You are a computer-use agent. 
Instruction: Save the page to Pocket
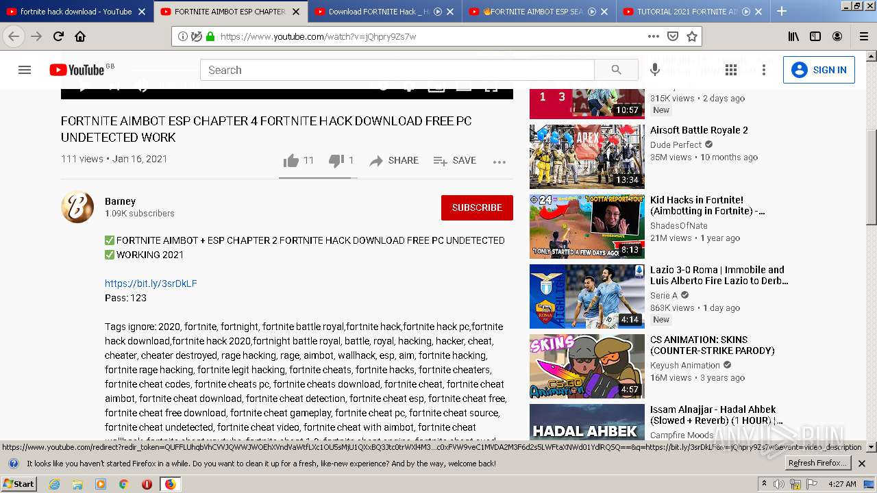point(673,36)
